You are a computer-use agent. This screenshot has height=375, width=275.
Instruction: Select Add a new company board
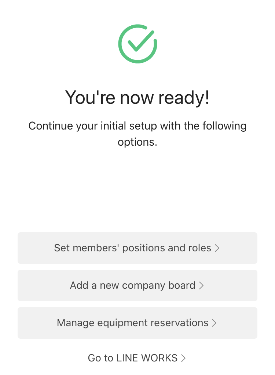(133, 285)
